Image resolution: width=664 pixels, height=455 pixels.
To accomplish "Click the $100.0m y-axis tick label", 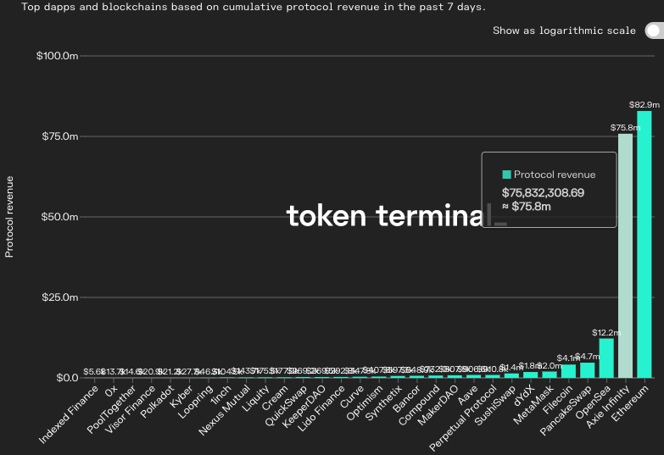I will 57,56.
